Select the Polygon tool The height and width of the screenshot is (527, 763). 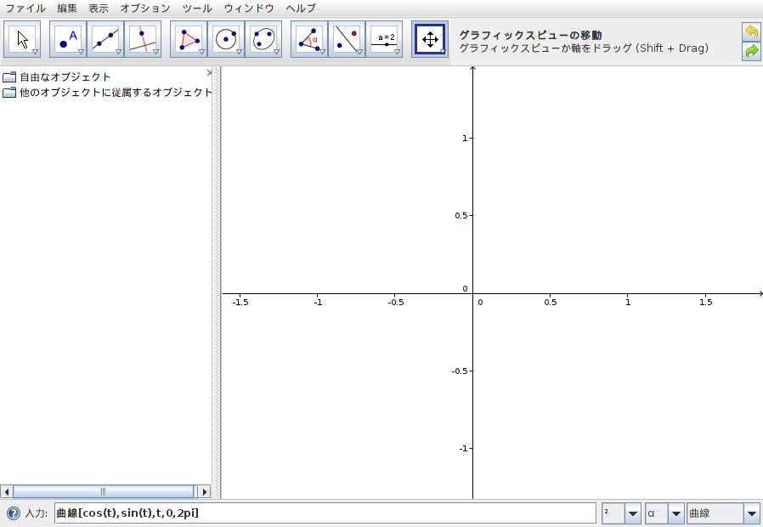[189, 39]
